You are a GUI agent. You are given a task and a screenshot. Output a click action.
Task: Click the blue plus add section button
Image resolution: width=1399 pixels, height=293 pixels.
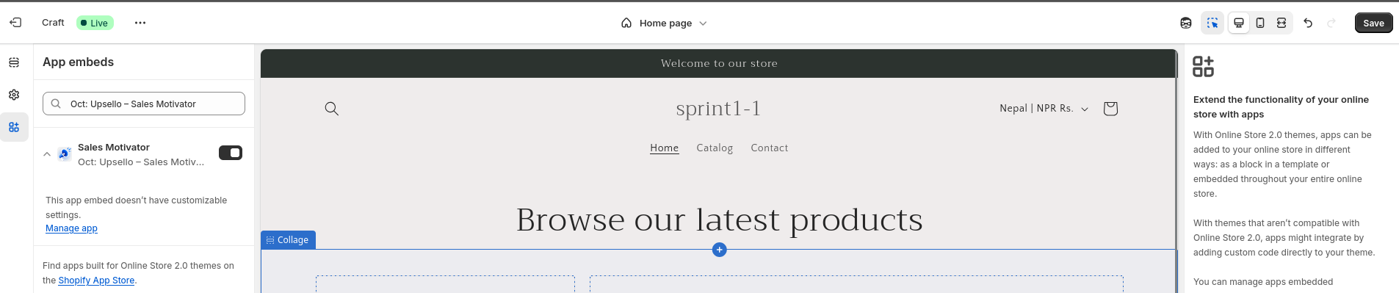720,250
